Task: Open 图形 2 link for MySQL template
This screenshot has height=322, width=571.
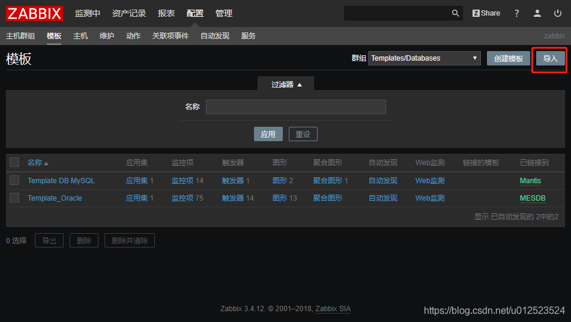Action: click(x=280, y=181)
